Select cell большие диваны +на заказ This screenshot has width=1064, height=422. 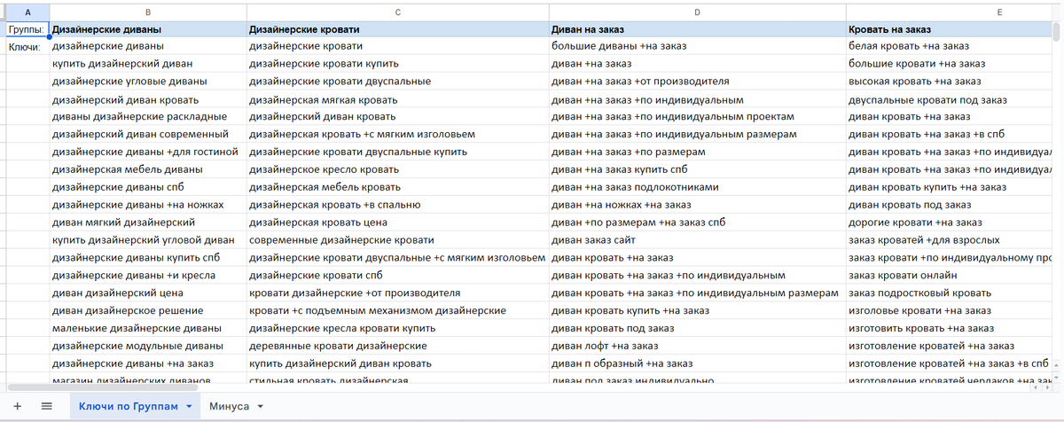(x=697, y=46)
